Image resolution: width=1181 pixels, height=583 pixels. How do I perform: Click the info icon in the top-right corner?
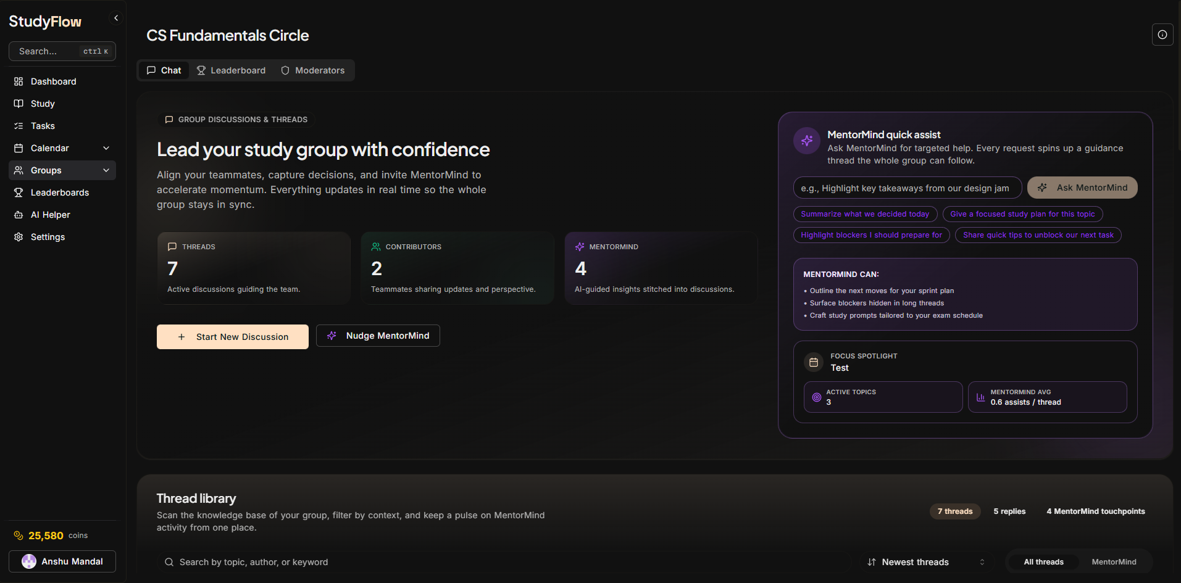point(1162,35)
